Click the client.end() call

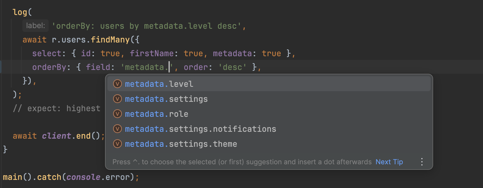pyautogui.click(x=72, y=136)
